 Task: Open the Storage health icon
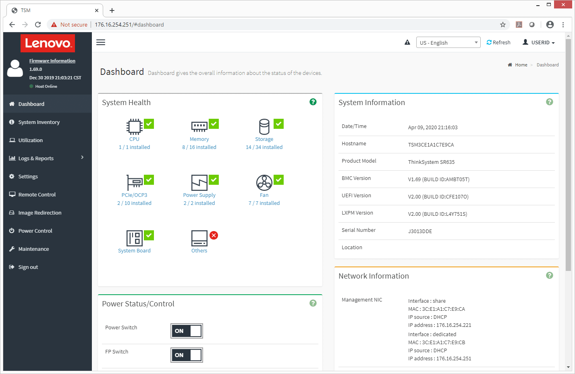(264, 126)
